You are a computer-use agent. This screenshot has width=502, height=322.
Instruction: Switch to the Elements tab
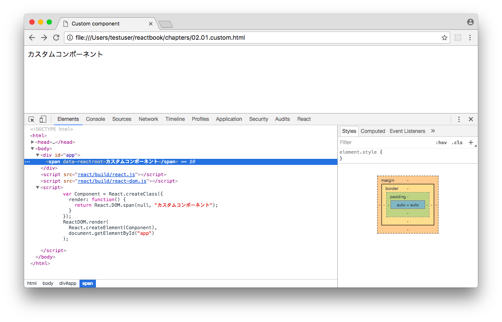[x=68, y=119]
